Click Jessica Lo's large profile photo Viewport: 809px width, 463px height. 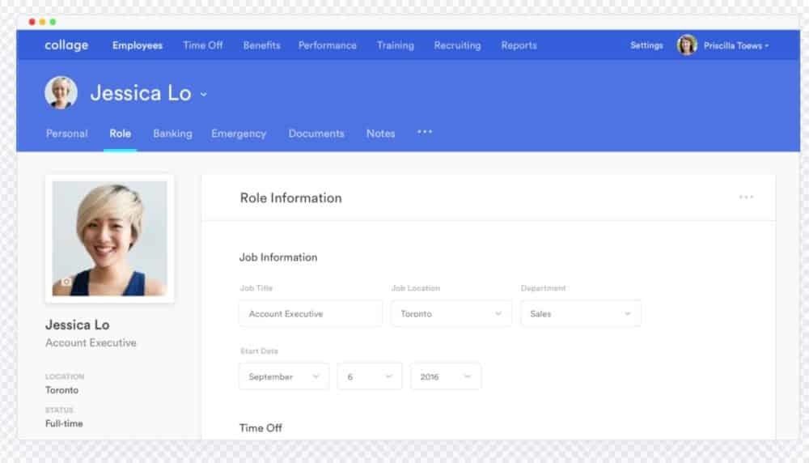(109, 238)
